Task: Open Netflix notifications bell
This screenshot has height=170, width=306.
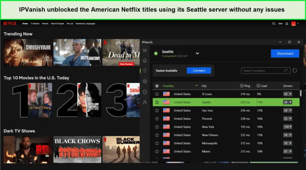Action: (x=287, y=23)
